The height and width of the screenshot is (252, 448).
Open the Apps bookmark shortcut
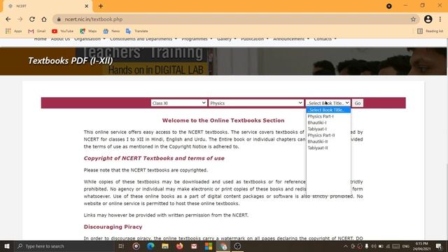(x=14, y=31)
